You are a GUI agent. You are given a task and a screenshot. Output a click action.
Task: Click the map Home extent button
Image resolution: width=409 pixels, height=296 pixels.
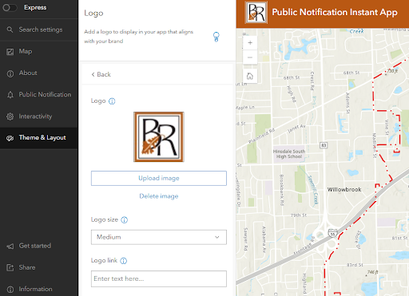pyautogui.click(x=250, y=77)
